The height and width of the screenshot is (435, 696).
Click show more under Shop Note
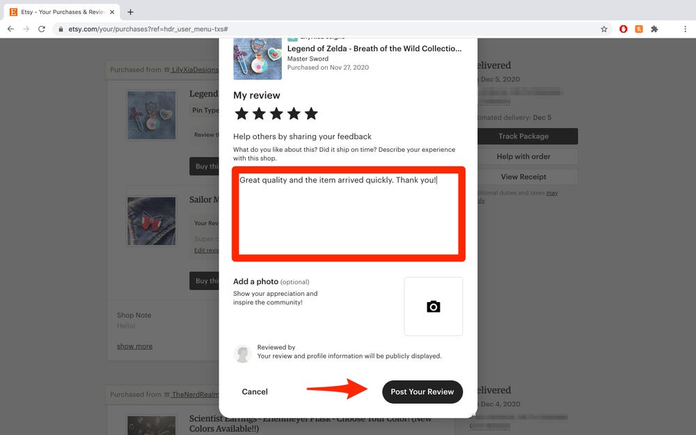click(x=134, y=346)
